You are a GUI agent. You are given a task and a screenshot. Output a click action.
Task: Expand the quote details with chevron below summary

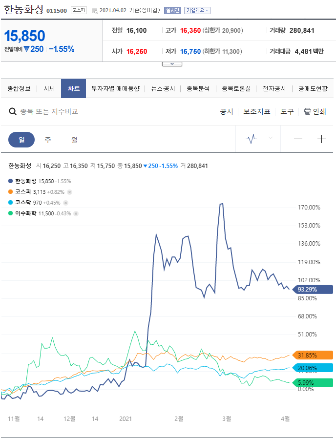[172, 64]
